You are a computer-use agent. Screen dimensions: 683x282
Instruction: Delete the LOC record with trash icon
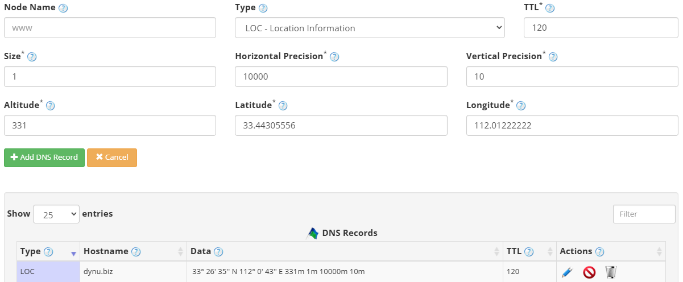[611, 272]
